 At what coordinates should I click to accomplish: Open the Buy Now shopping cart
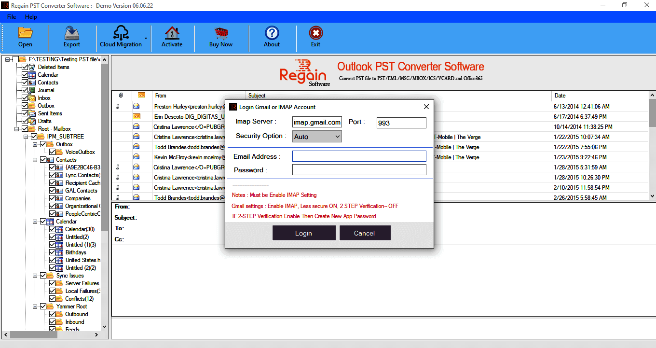(221, 33)
